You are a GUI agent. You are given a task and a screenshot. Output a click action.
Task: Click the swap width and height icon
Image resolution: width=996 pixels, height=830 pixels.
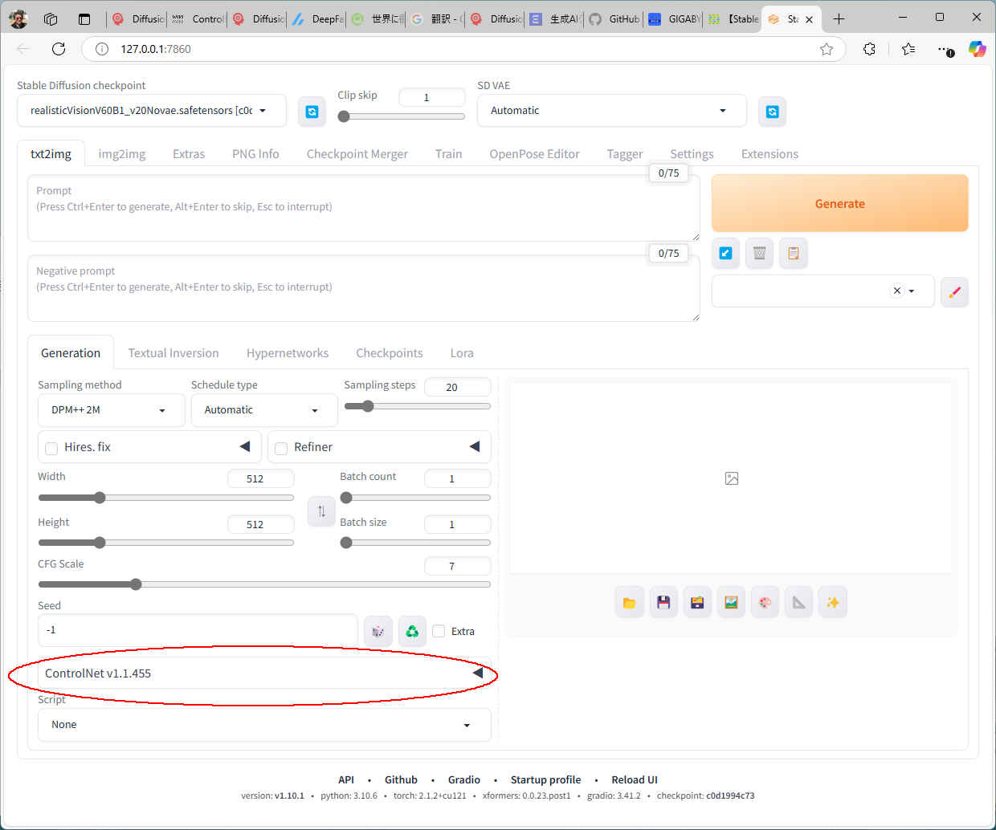click(x=321, y=511)
